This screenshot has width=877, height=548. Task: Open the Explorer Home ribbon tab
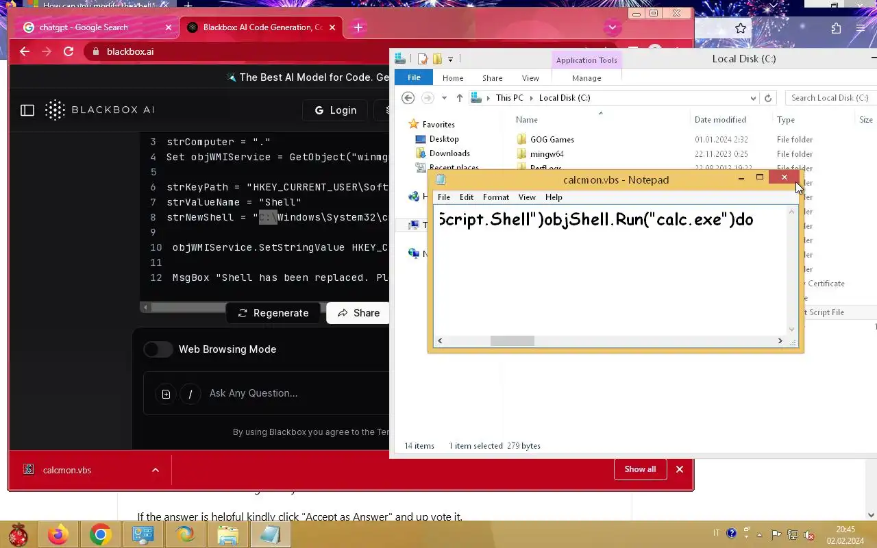pos(453,78)
